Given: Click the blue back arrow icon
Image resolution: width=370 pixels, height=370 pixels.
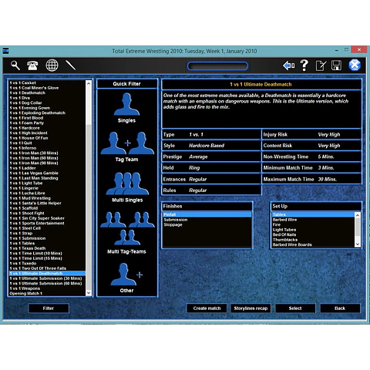Looking at the screenshot, I should [x=288, y=66].
